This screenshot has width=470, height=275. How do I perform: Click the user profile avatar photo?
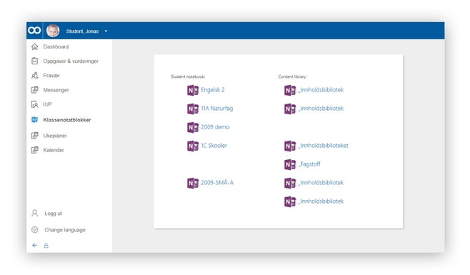click(x=53, y=31)
